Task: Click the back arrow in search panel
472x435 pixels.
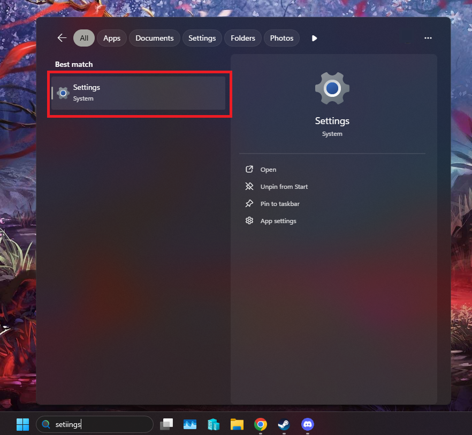Action: click(x=62, y=38)
